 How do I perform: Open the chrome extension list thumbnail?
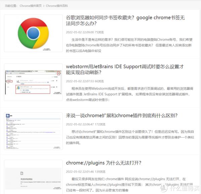click(x=33, y=131)
